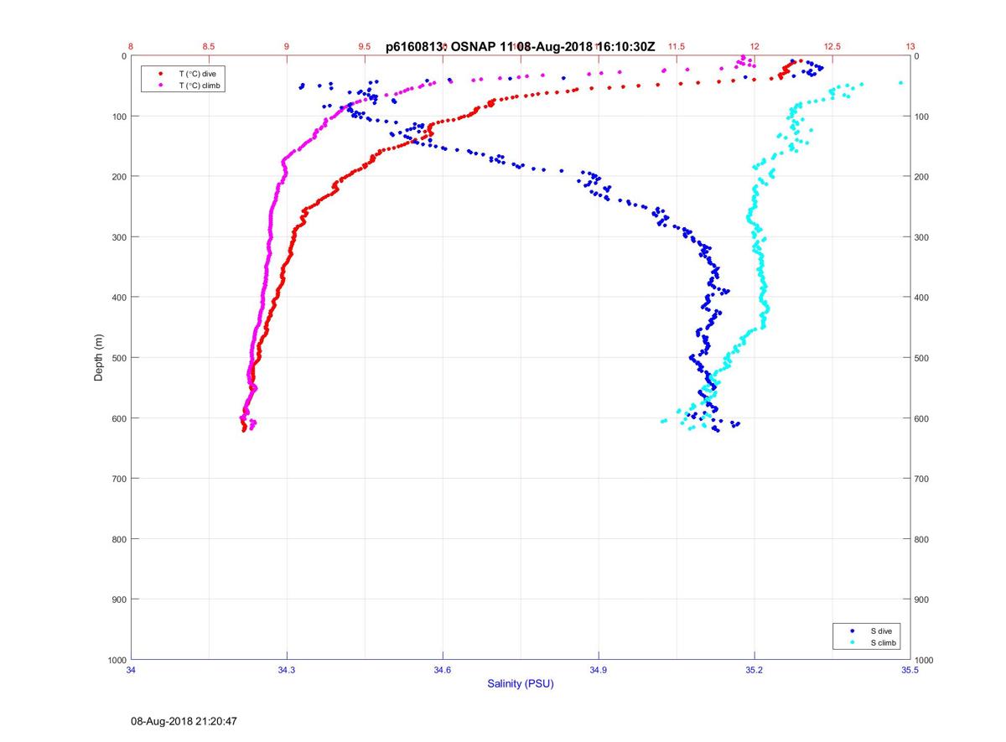Click the plot title 'p6160813: OSNAP 11'
The image size is (1006, 742).
[x=453, y=48]
